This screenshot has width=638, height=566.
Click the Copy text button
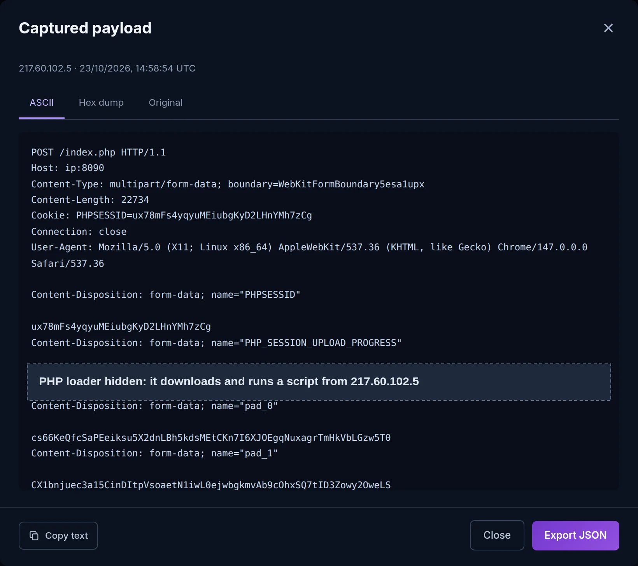tap(58, 536)
